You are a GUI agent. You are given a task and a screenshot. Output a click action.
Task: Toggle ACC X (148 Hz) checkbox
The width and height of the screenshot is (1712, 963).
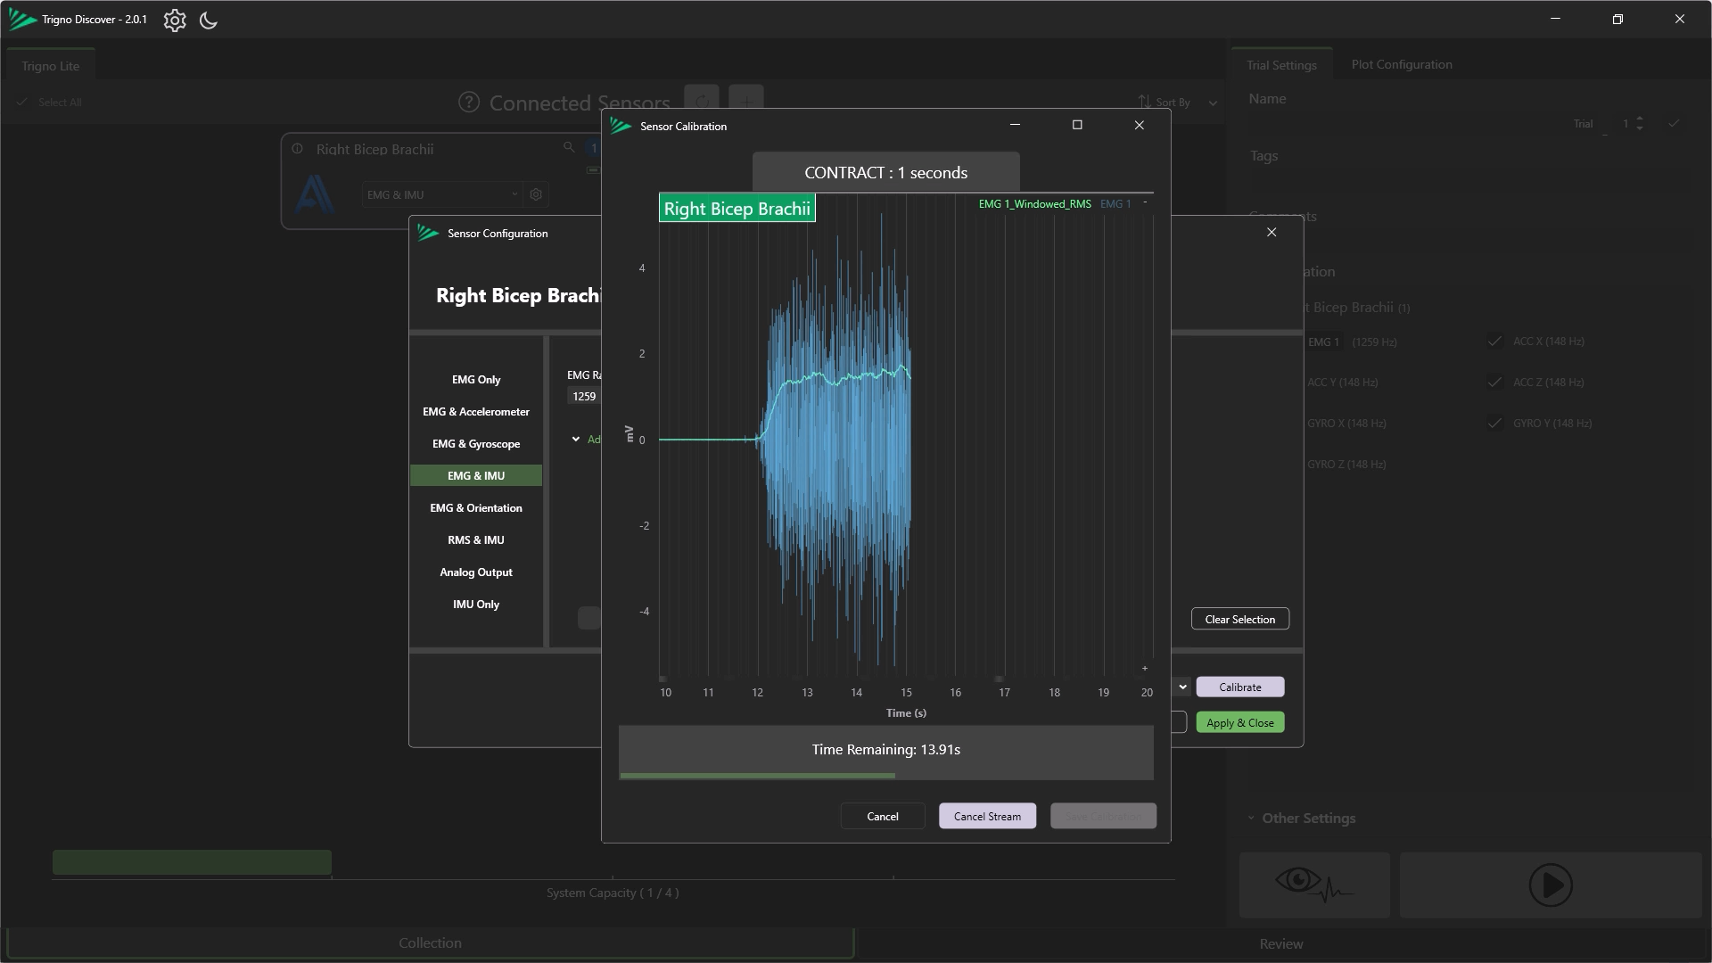tap(1495, 342)
